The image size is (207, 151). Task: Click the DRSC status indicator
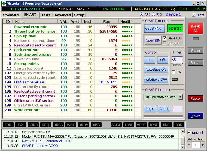(58, 125)
